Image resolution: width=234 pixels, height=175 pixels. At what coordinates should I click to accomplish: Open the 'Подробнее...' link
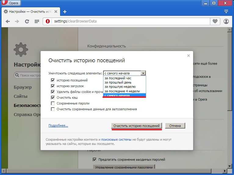(x=58, y=125)
